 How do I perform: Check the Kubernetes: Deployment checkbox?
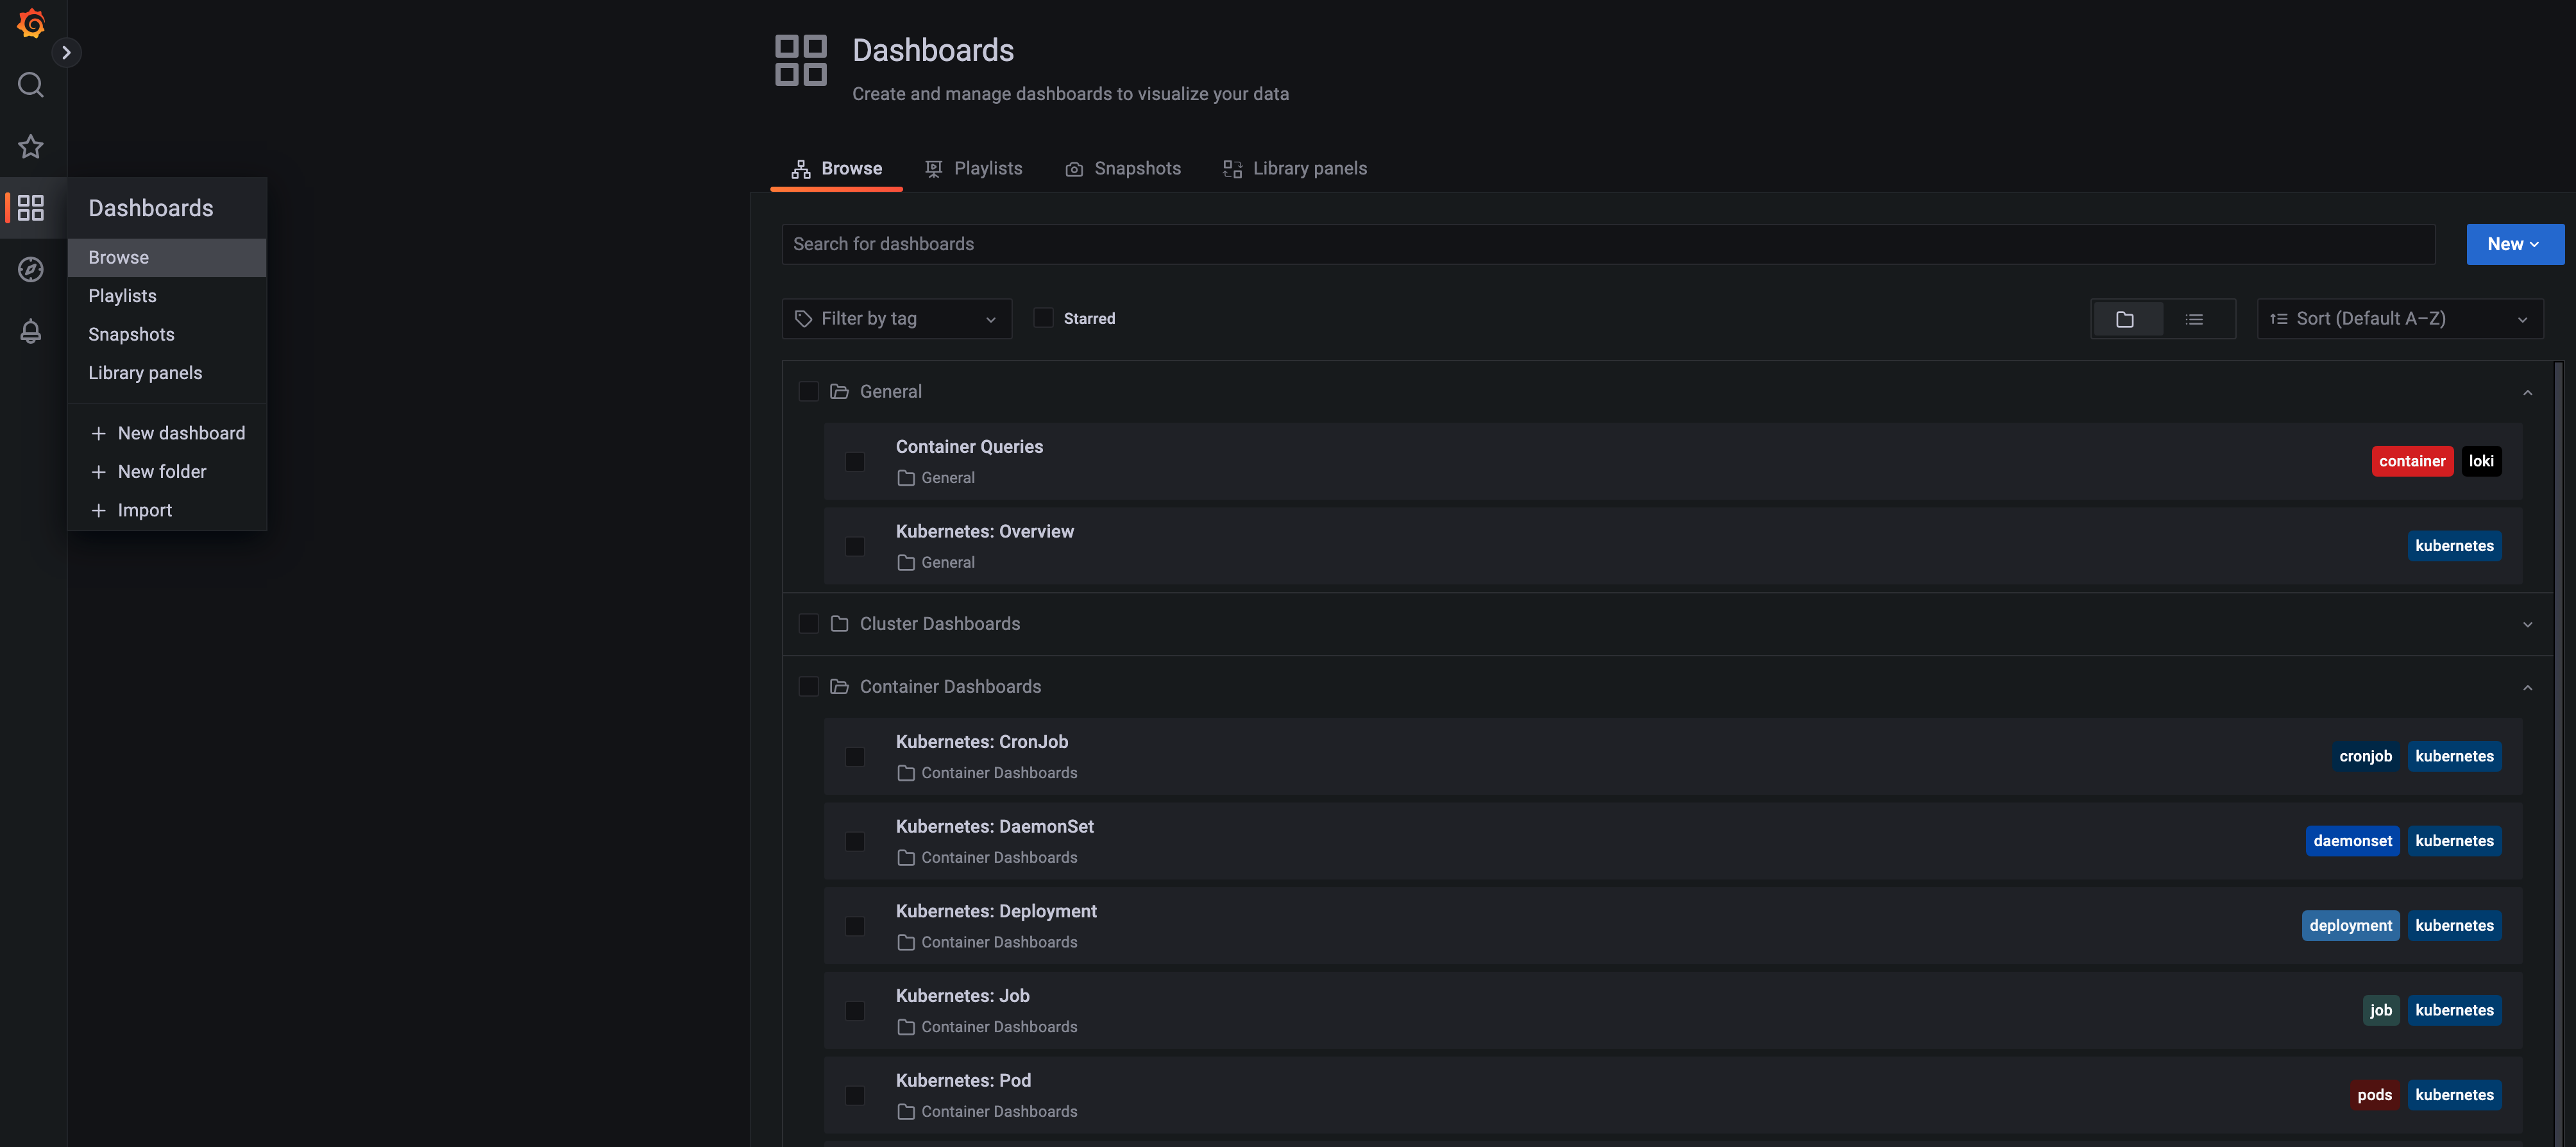855,926
